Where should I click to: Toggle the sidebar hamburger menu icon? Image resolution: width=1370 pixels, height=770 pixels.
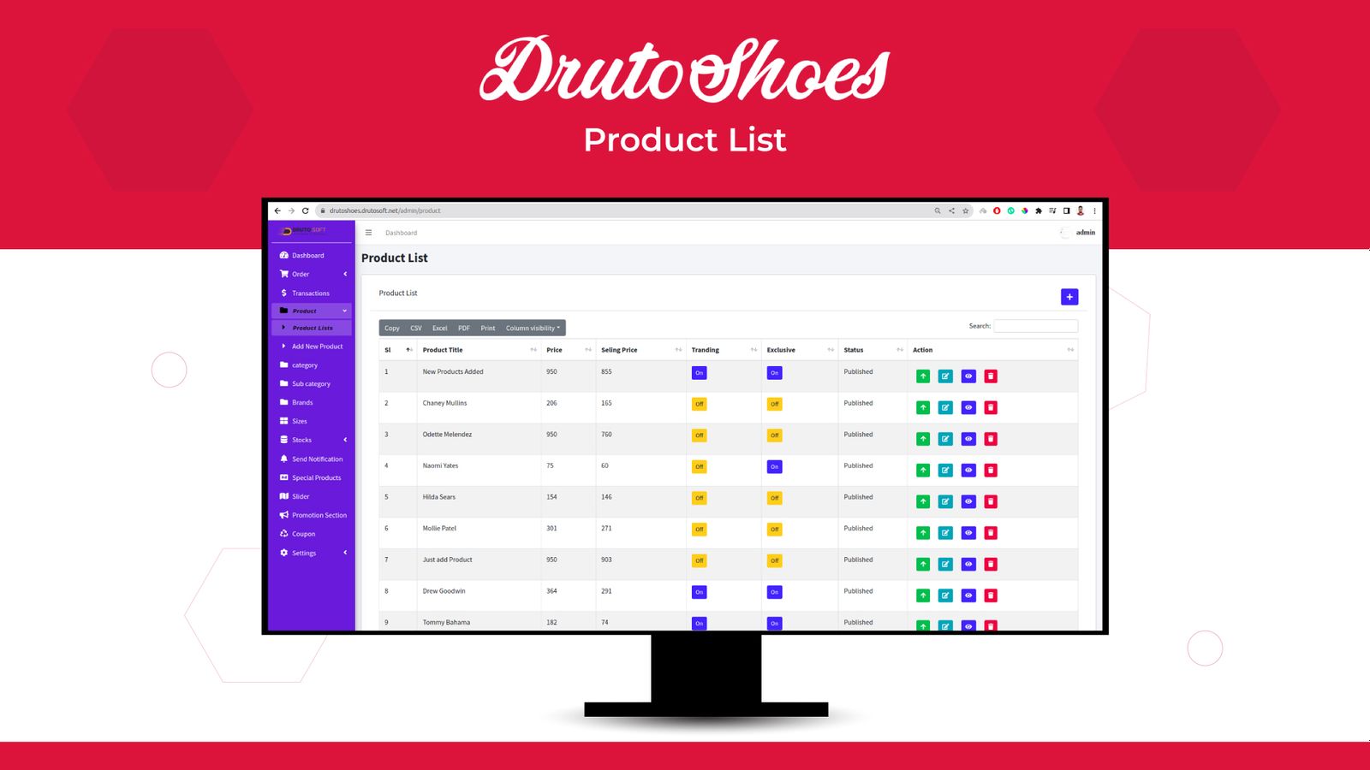pyautogui.click(x=369, y=233)
